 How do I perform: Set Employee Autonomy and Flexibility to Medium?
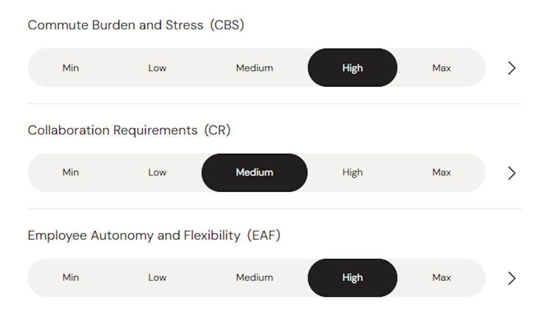[254, 278]
